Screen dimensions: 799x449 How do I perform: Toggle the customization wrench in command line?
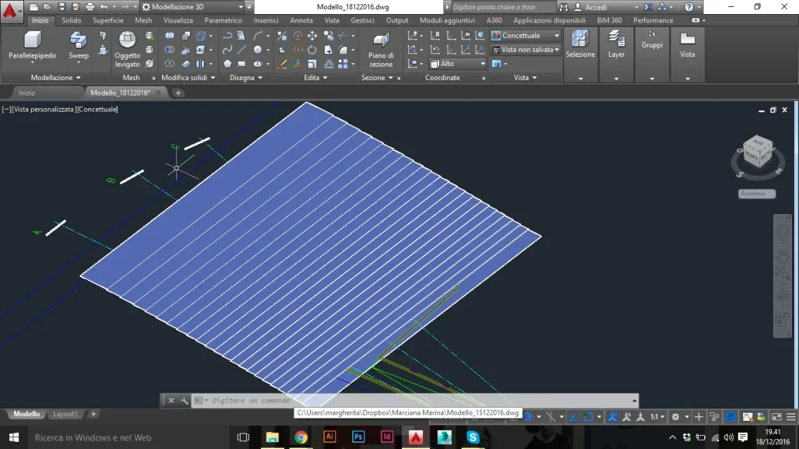point(184,401)
